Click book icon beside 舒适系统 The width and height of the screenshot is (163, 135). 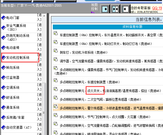pyautogui.click(x=3, y=97)
